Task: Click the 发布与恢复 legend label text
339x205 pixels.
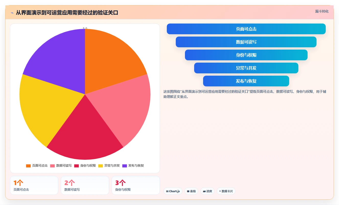Action: pos(136,166)
